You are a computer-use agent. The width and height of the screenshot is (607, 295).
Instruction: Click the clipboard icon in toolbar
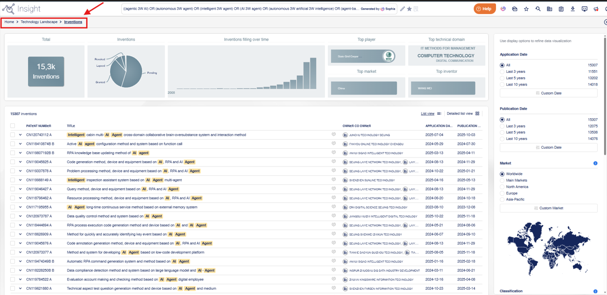(x=561, y=9)
